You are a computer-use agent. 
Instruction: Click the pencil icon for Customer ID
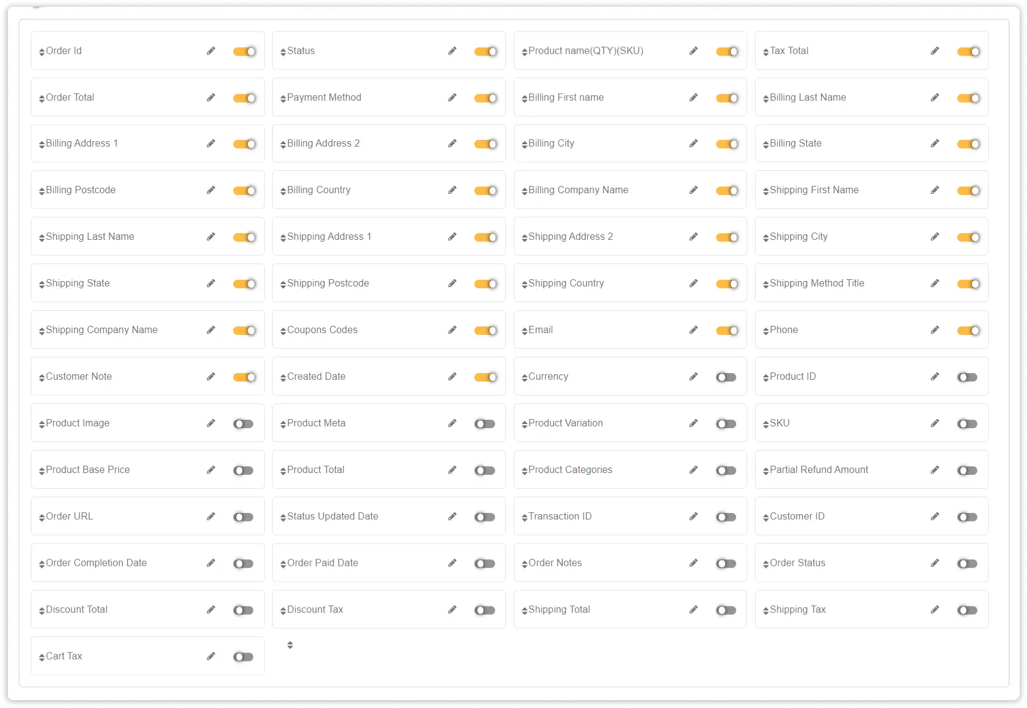(x=935, y=517)
